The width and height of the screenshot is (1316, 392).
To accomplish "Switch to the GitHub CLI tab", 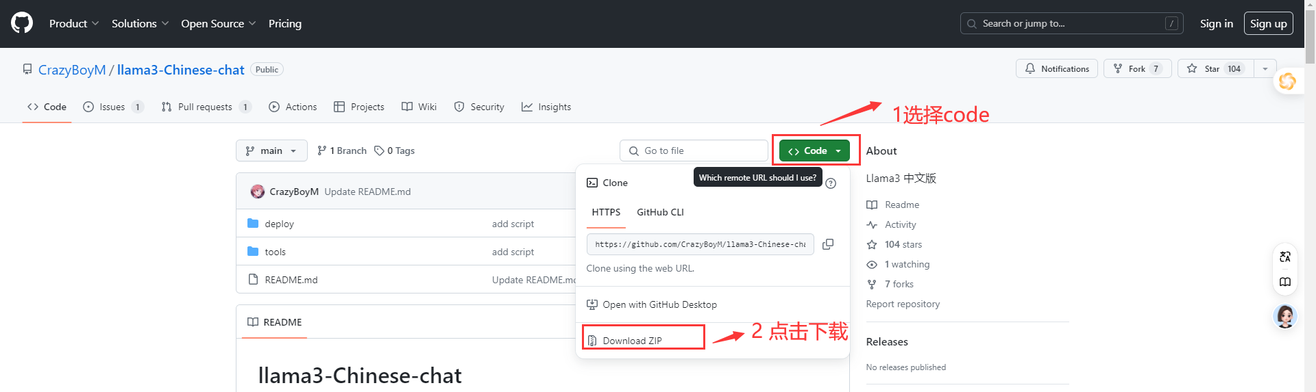I will [x=660, y=212].
